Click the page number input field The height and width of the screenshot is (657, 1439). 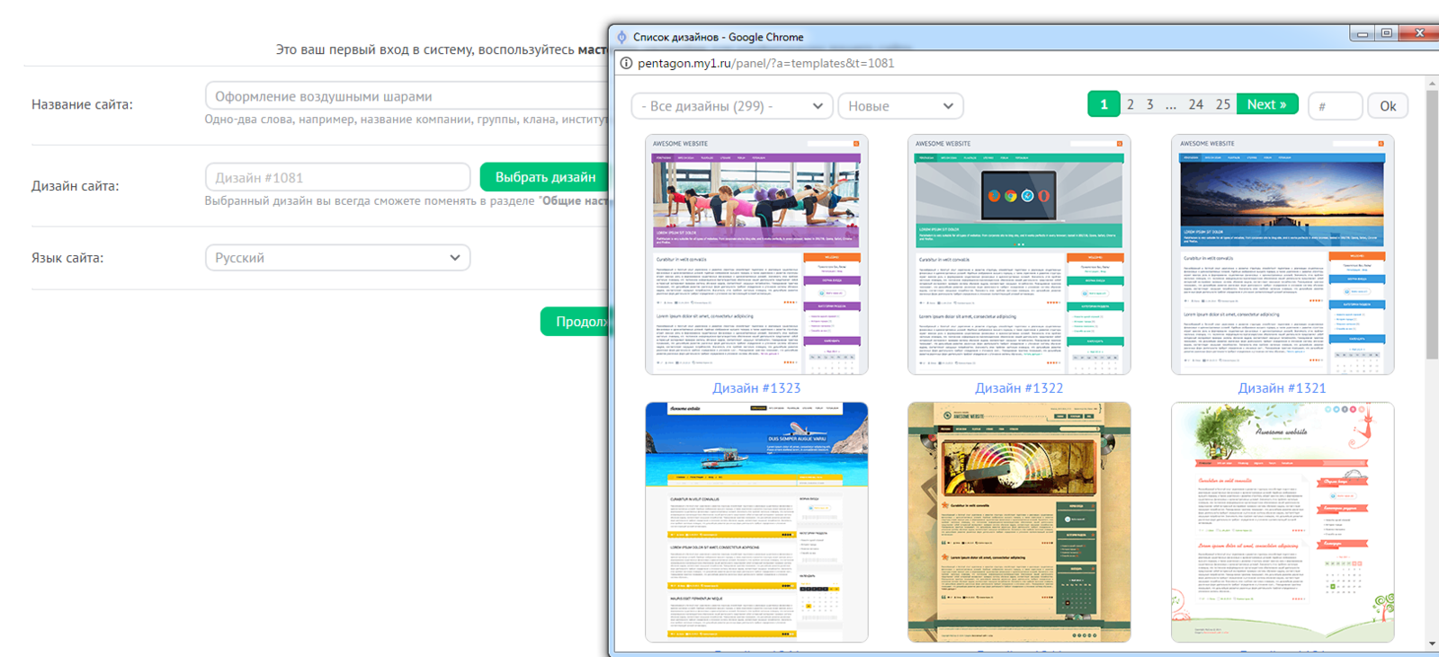coord(1335,106)
